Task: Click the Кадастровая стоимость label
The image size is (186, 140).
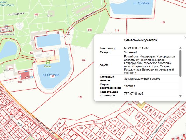Action: [x=109, y=94]
